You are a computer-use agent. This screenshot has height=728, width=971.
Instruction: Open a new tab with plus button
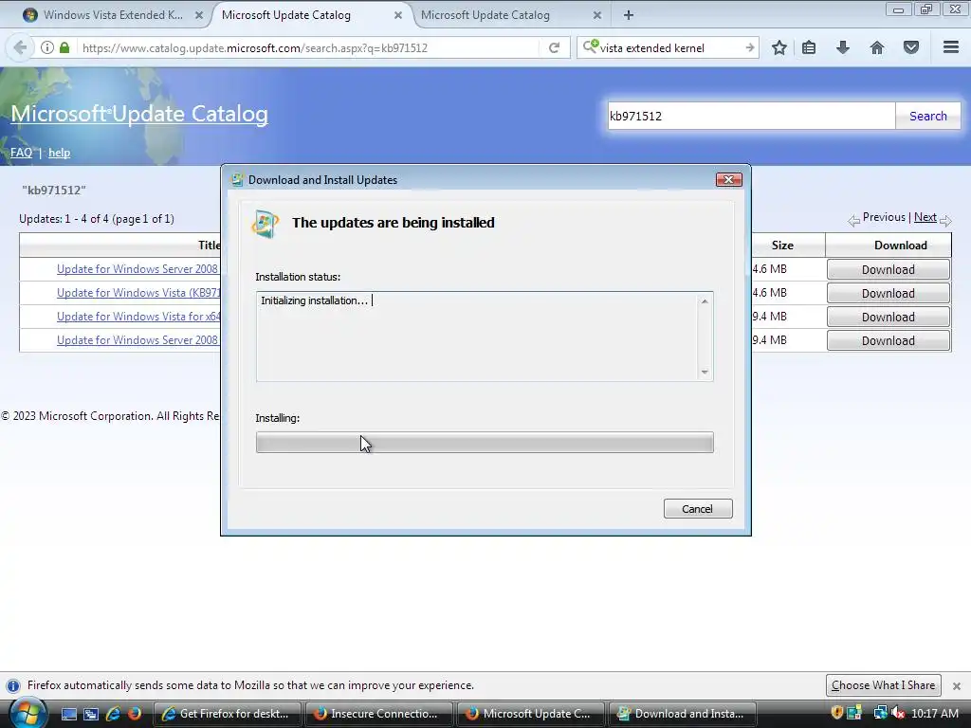click(629, 15)
